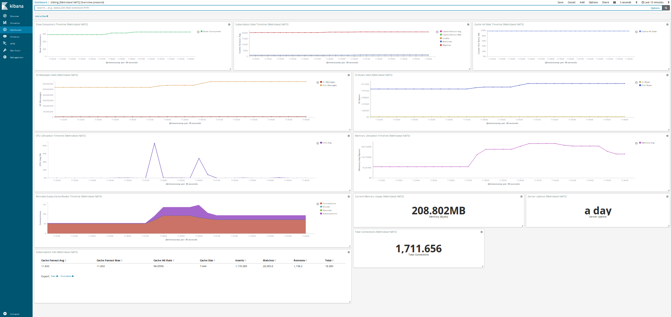Image resolution: width=671 pixels, height=317 pixels.
Task: Toggle legend of IO Messages Stats chart
Action: [x=318, y=82]
